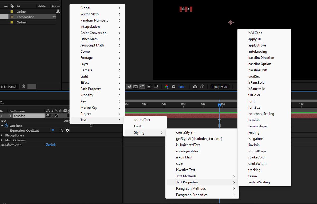Toggle the Quelltext stopwatch

pyautogui.click(x=6, y=126)
